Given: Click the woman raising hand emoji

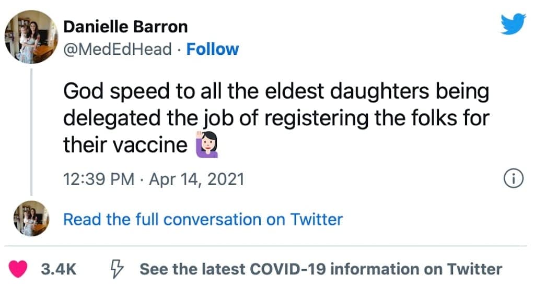Looking at the screenshot, I should [x=207, y=145].
